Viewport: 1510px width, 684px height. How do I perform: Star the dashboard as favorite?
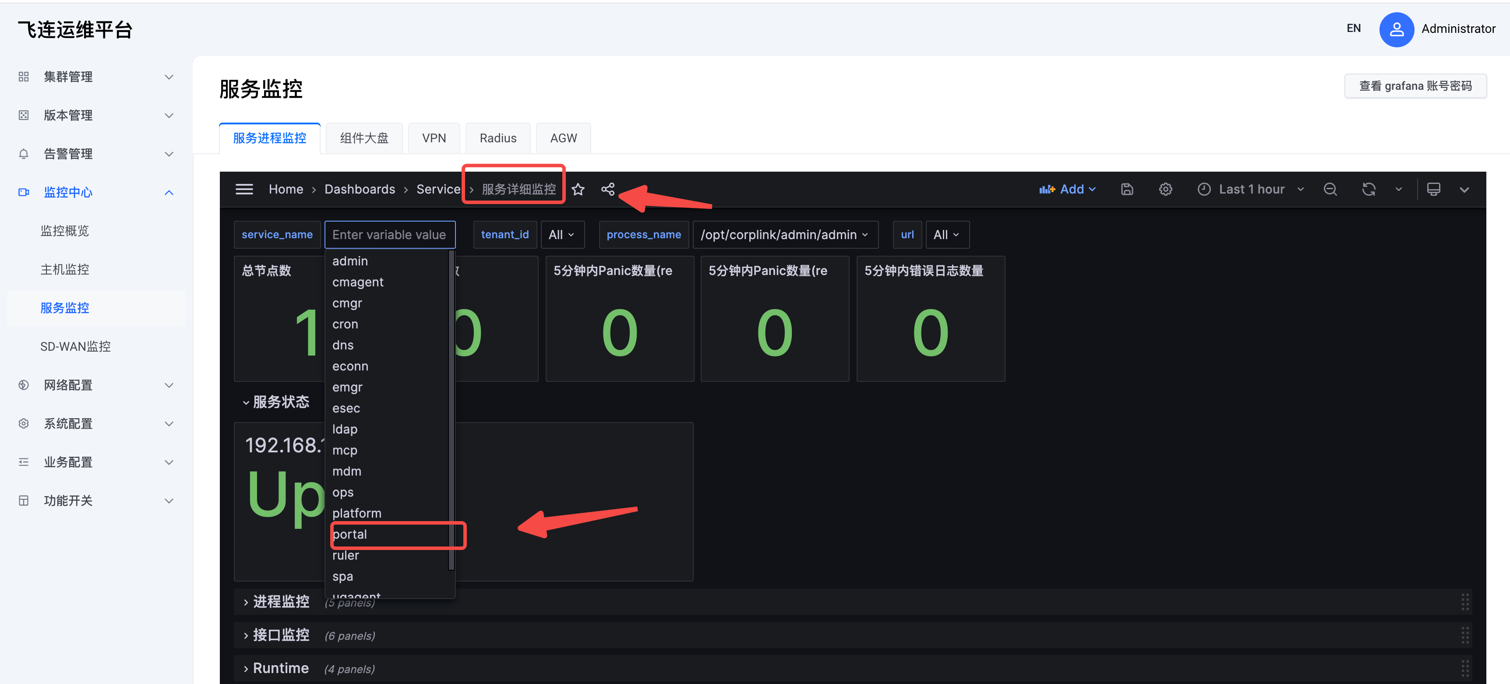[x=578, y=189]
